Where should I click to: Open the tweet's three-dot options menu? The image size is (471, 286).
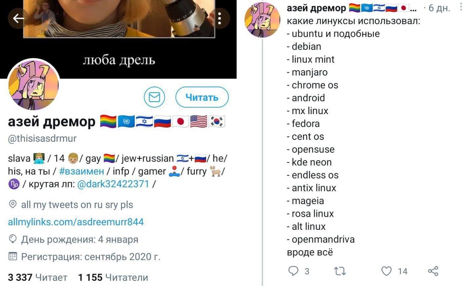point(461,7)
